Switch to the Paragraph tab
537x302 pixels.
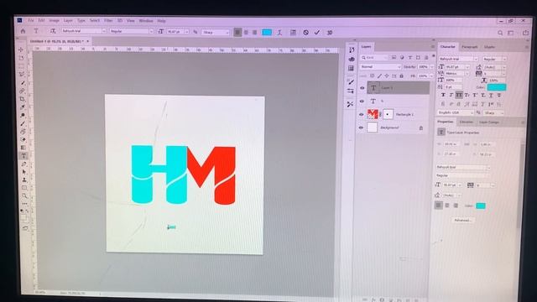pyautogui.click(x=470, y=47)
